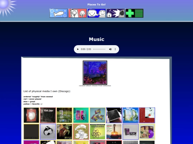Open the Cosmosound atom album thumbnail
The height and width of the screenshot is (144, 193).
[x=98, y=132]
